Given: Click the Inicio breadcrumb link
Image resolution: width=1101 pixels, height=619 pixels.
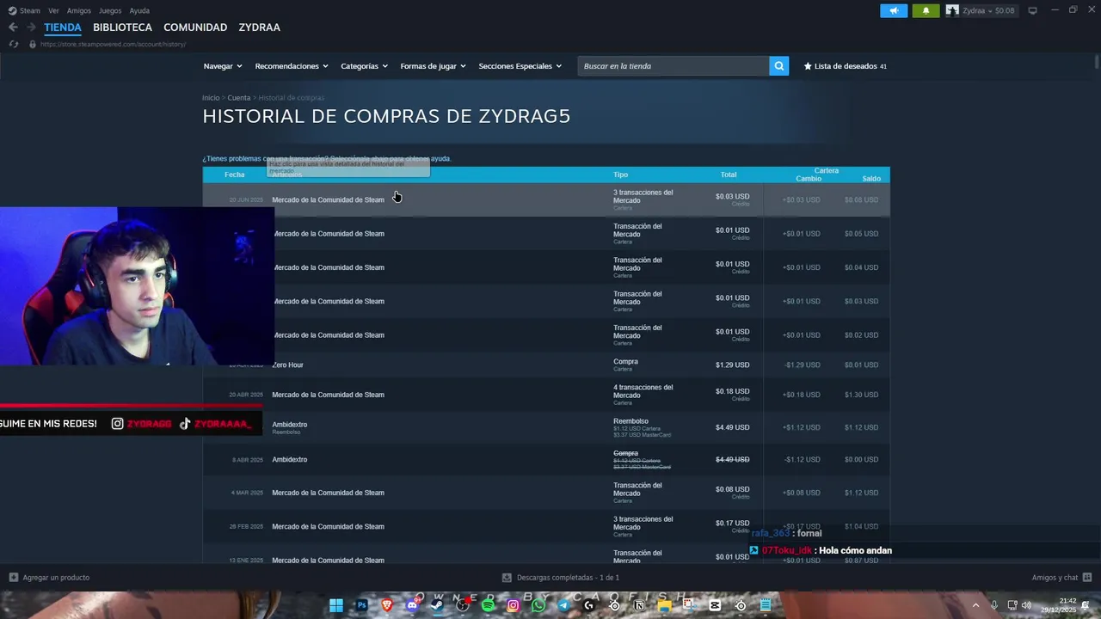Looking at the screenshot, I should [211, 98].
